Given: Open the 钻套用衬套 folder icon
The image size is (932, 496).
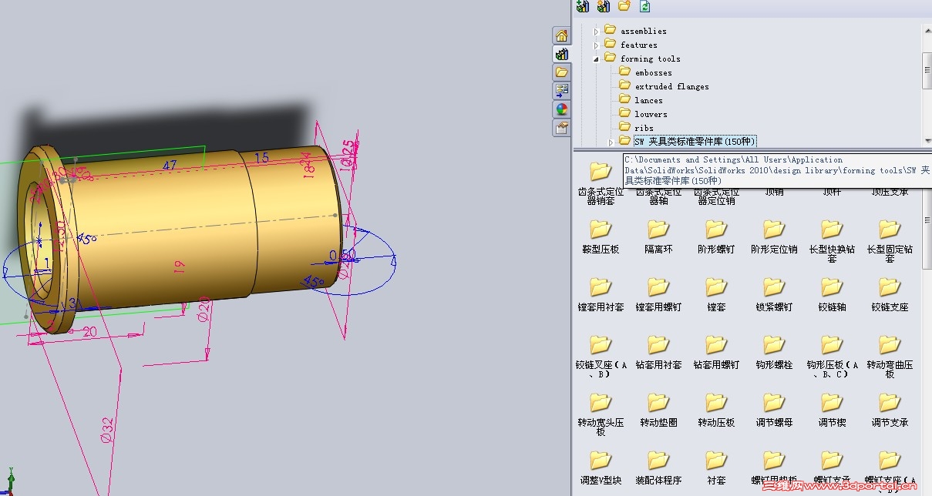Looking at the screenshot, I should tap(658, 345).
